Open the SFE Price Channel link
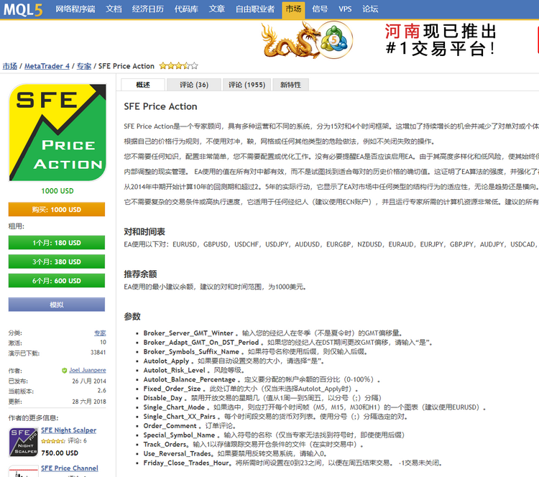The image size is (539, 477). [x=70, y=468]
